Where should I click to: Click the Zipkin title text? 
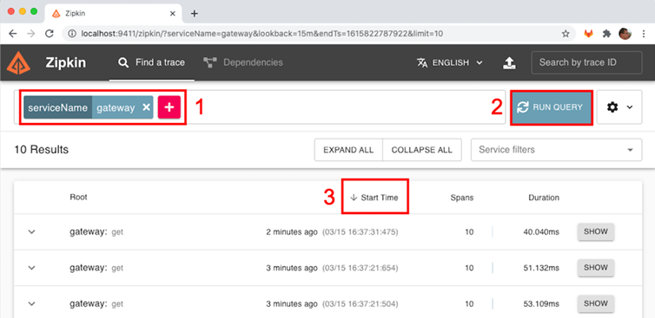(65, 62)
